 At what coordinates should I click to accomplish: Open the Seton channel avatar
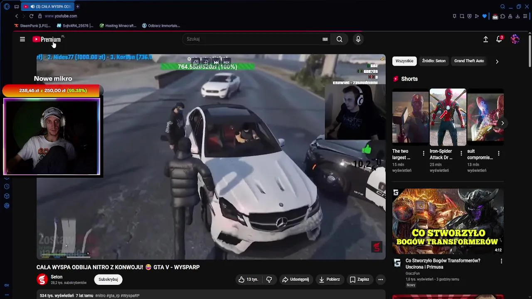tap(42, 279)
